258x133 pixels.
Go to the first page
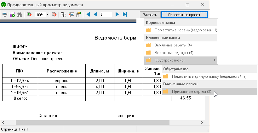coord(88,14)
